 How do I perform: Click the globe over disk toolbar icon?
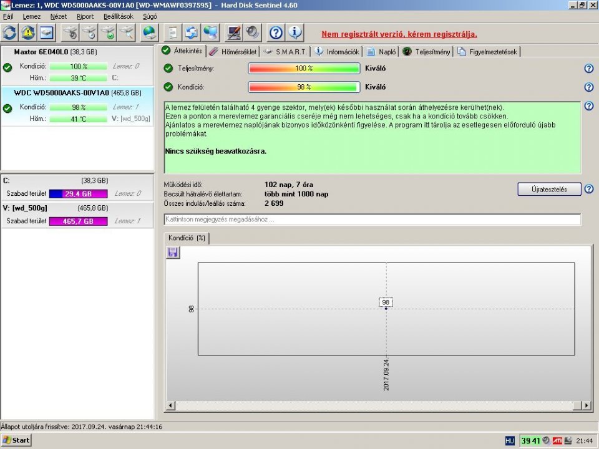pyautogui.click(x=149, y=33)
